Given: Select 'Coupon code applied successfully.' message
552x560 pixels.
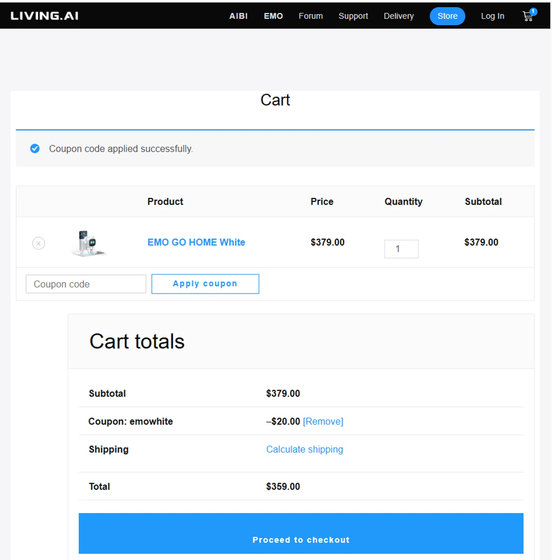Looking at the screenshot, I should tap(121, 149).
